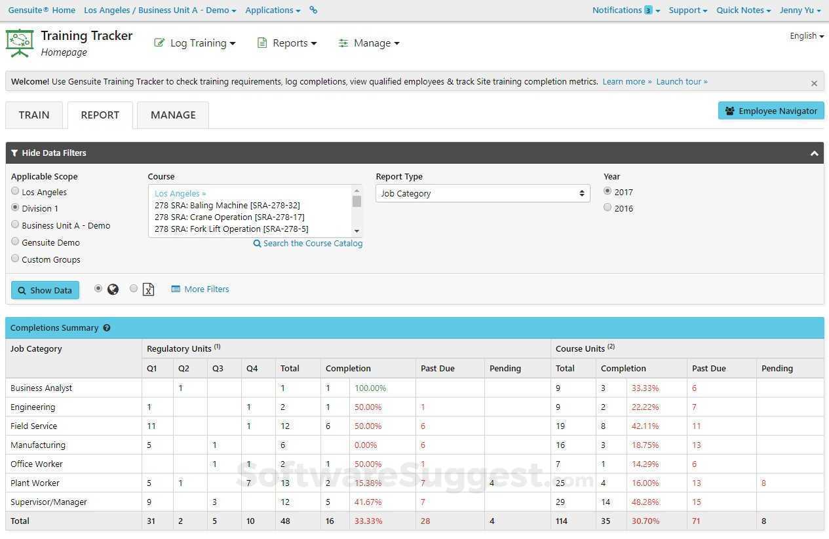Open the Report Type dropdown

482,193
